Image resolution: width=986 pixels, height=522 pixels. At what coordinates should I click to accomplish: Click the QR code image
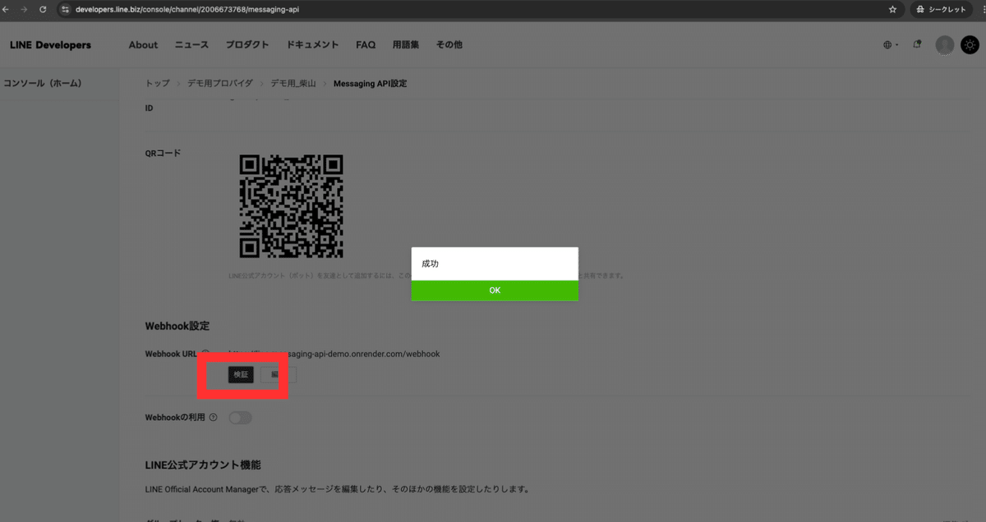[x=291, y=206]
